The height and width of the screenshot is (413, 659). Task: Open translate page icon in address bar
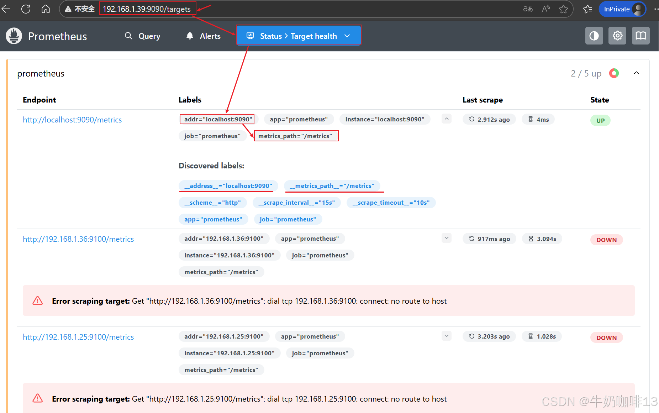(x=528, y=9)
